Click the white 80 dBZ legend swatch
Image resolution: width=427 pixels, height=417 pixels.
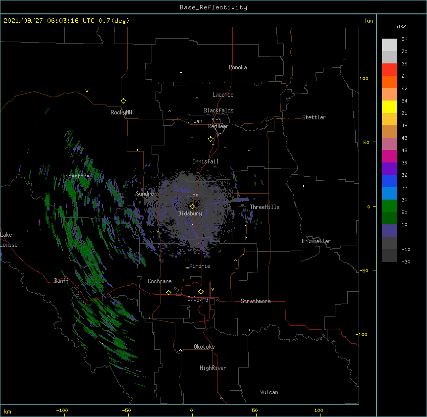click(389, 45)
